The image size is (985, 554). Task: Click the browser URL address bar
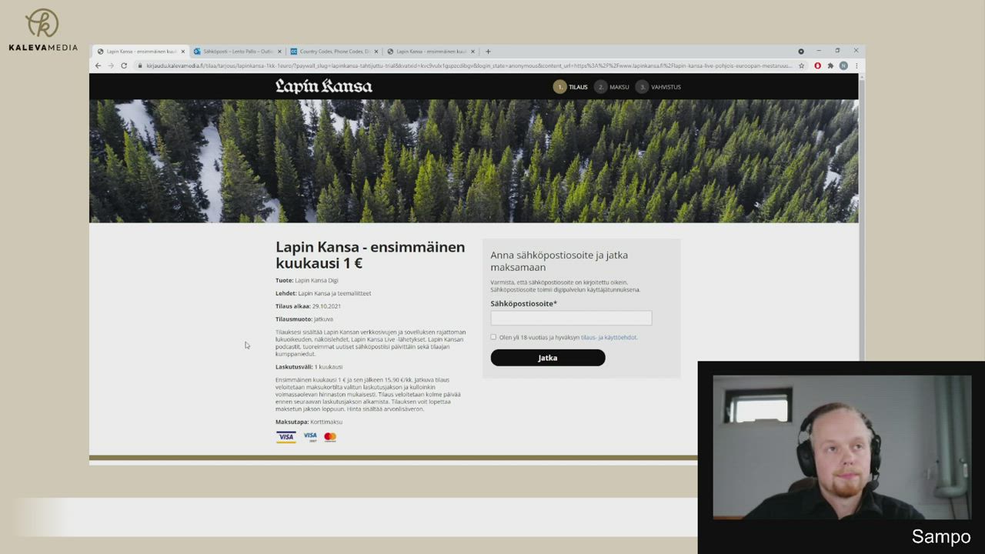[469, 65]
